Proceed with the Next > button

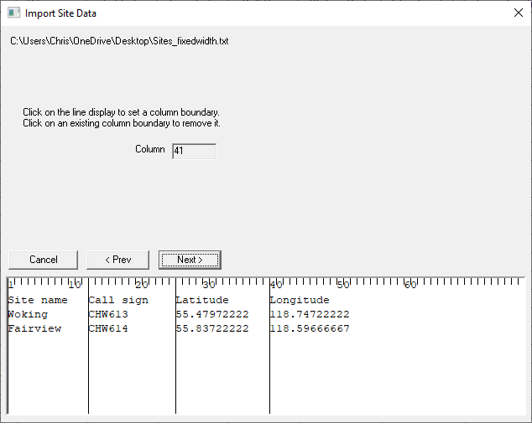[190, 260]
